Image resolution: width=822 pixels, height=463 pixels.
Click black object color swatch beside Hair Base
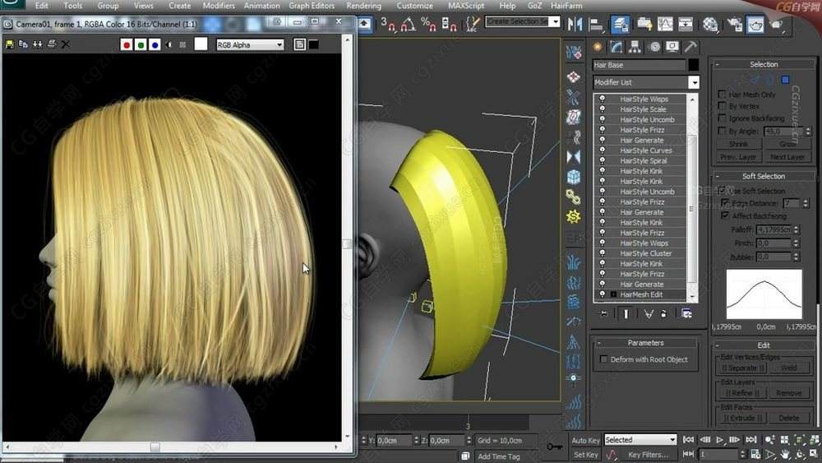coord(693,65)
